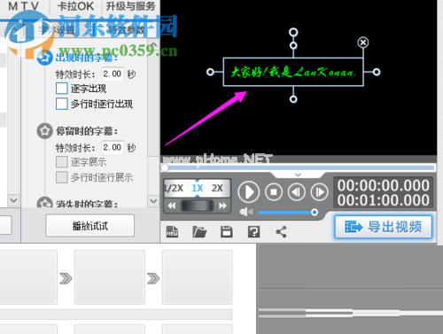Open help with question mark icon
This screenshot has height=334, width=443.
click(x=253, y=232)
